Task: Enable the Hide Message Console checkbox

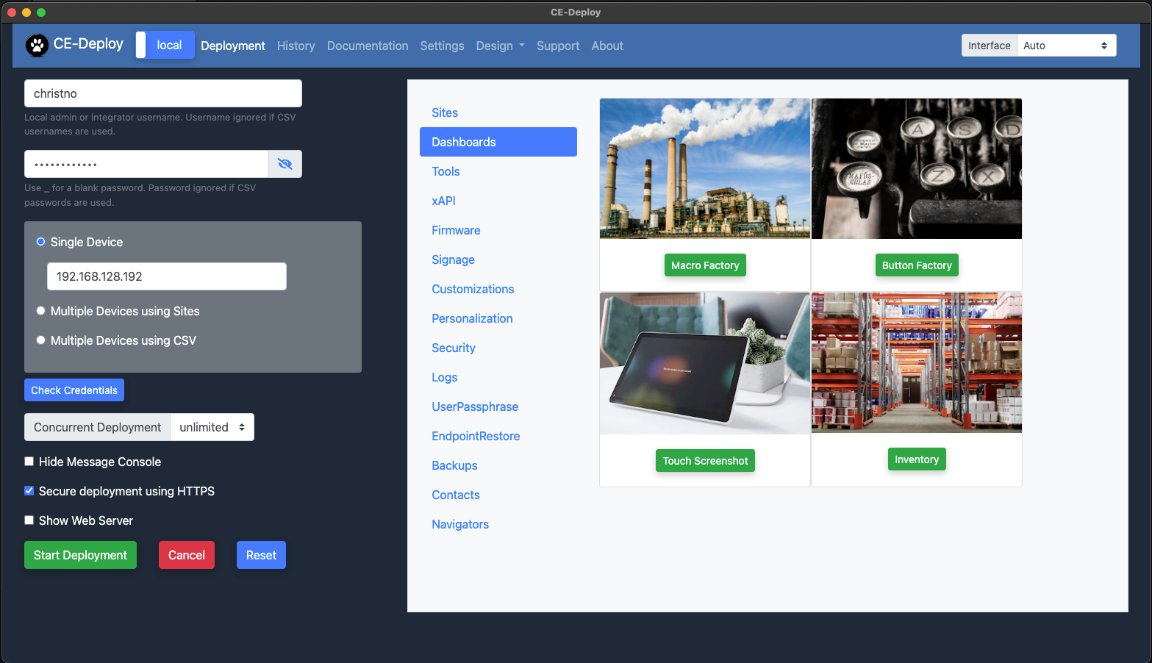Action: point(29,462)
